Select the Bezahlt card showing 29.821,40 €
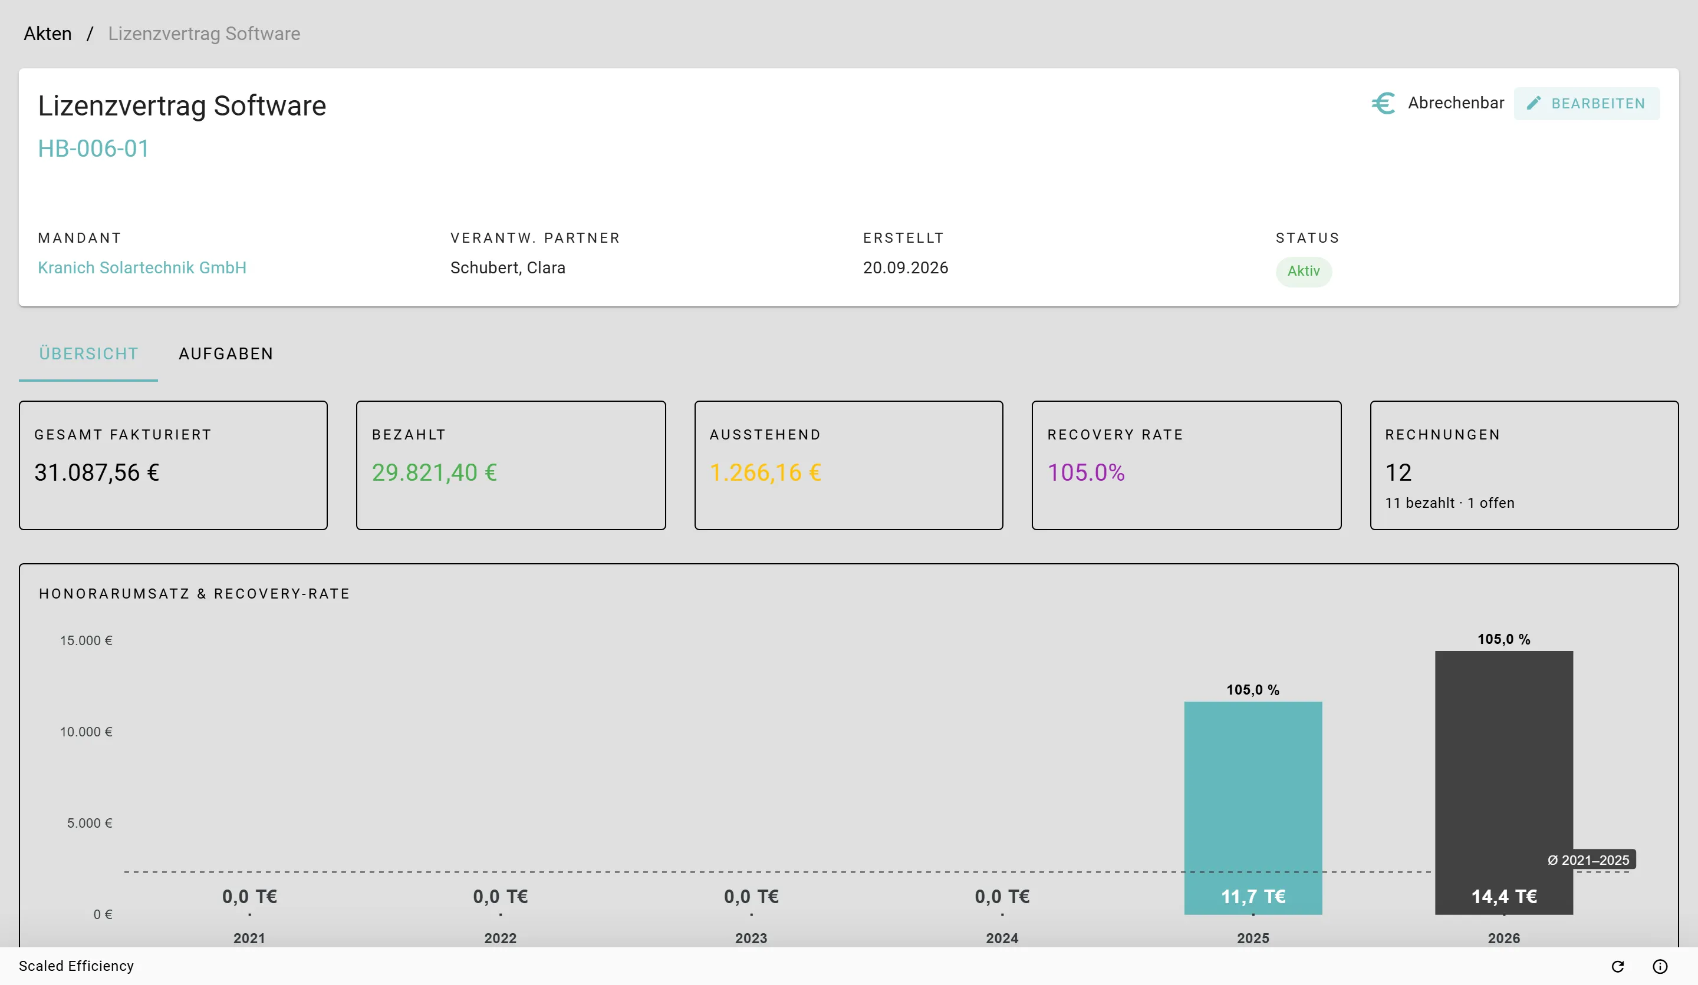 pos(511,465)
